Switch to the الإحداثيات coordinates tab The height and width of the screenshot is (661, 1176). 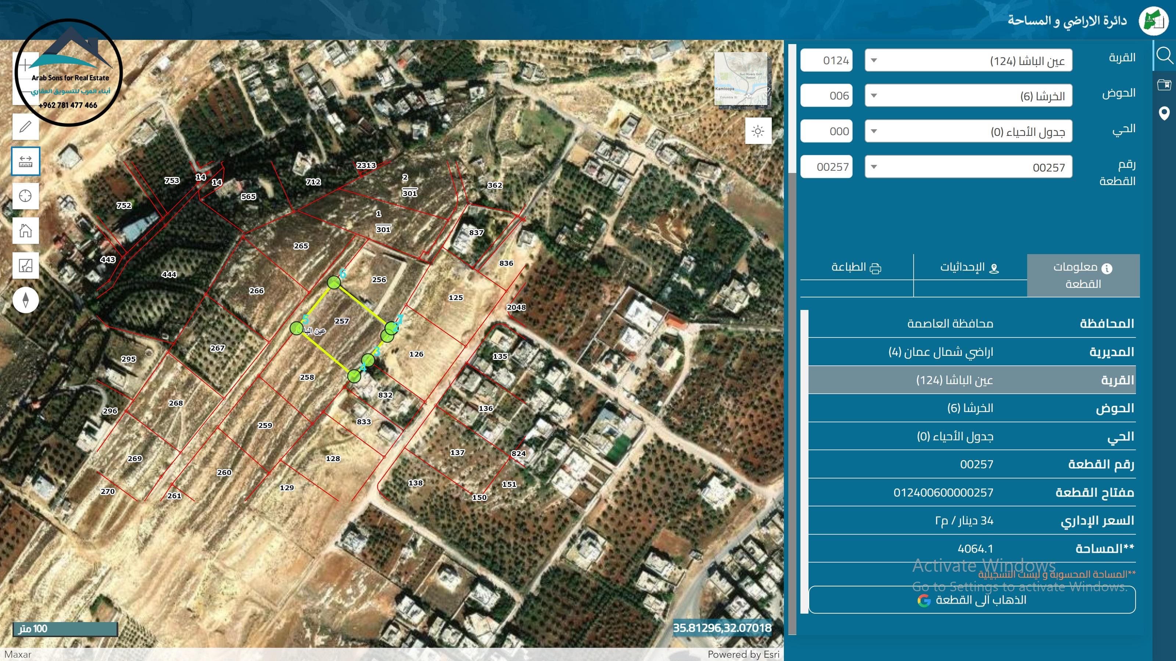970,268
